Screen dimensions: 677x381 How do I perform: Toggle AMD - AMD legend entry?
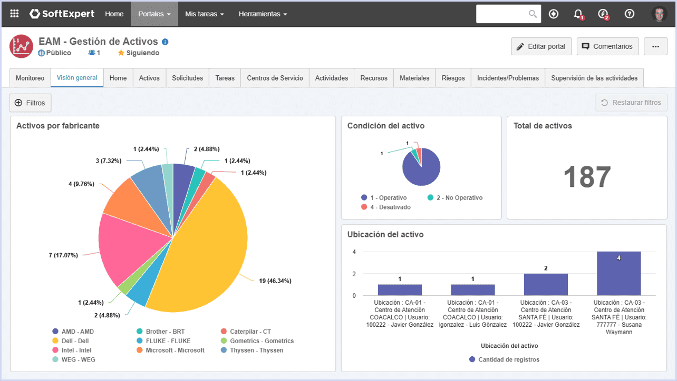coord(73,332)
